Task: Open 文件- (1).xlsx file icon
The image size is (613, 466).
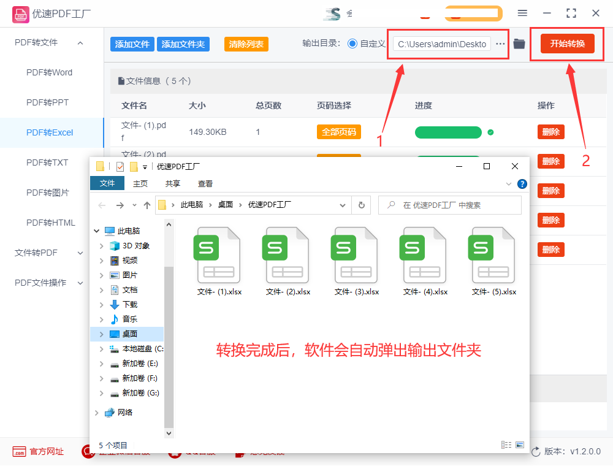Action: pyautogui.click(x=218, y=255)
